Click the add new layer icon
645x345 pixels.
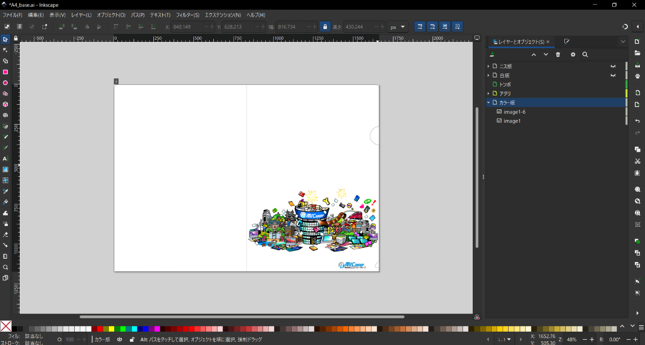[x=492, y=54]
